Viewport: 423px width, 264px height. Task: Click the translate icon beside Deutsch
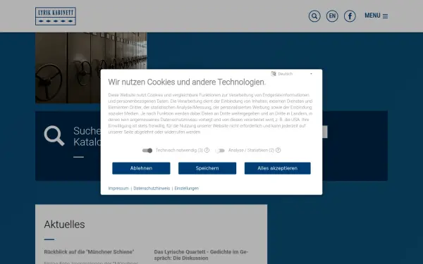click(x=274, y=73)
